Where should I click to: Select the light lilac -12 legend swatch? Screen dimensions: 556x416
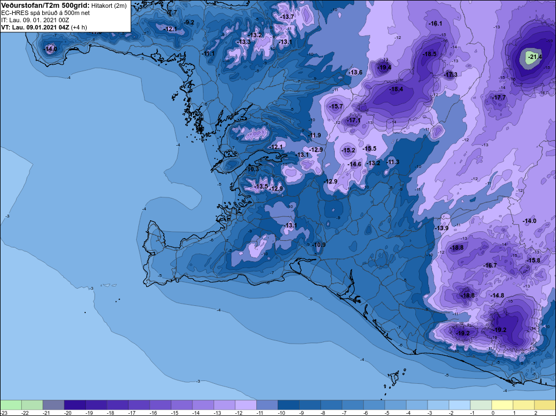click(246, 405)
